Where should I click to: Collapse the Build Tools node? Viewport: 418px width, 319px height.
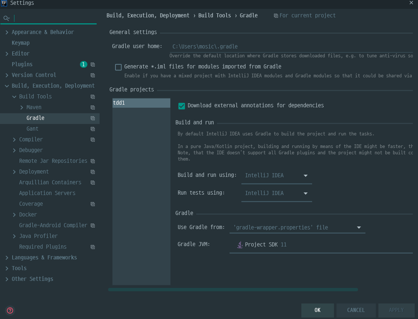[14, 97]
